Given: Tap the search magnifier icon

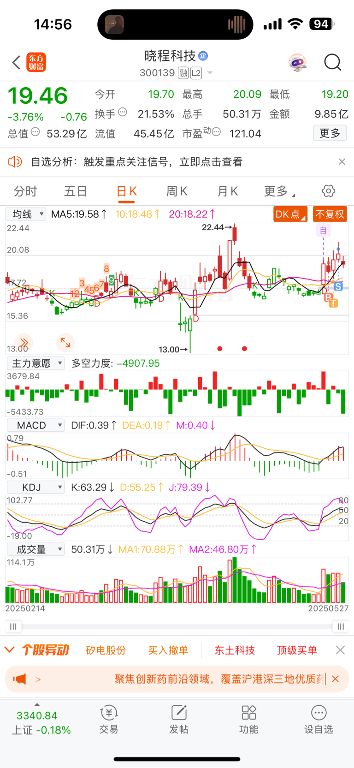Looking at the screenshot, I should 332,62.
